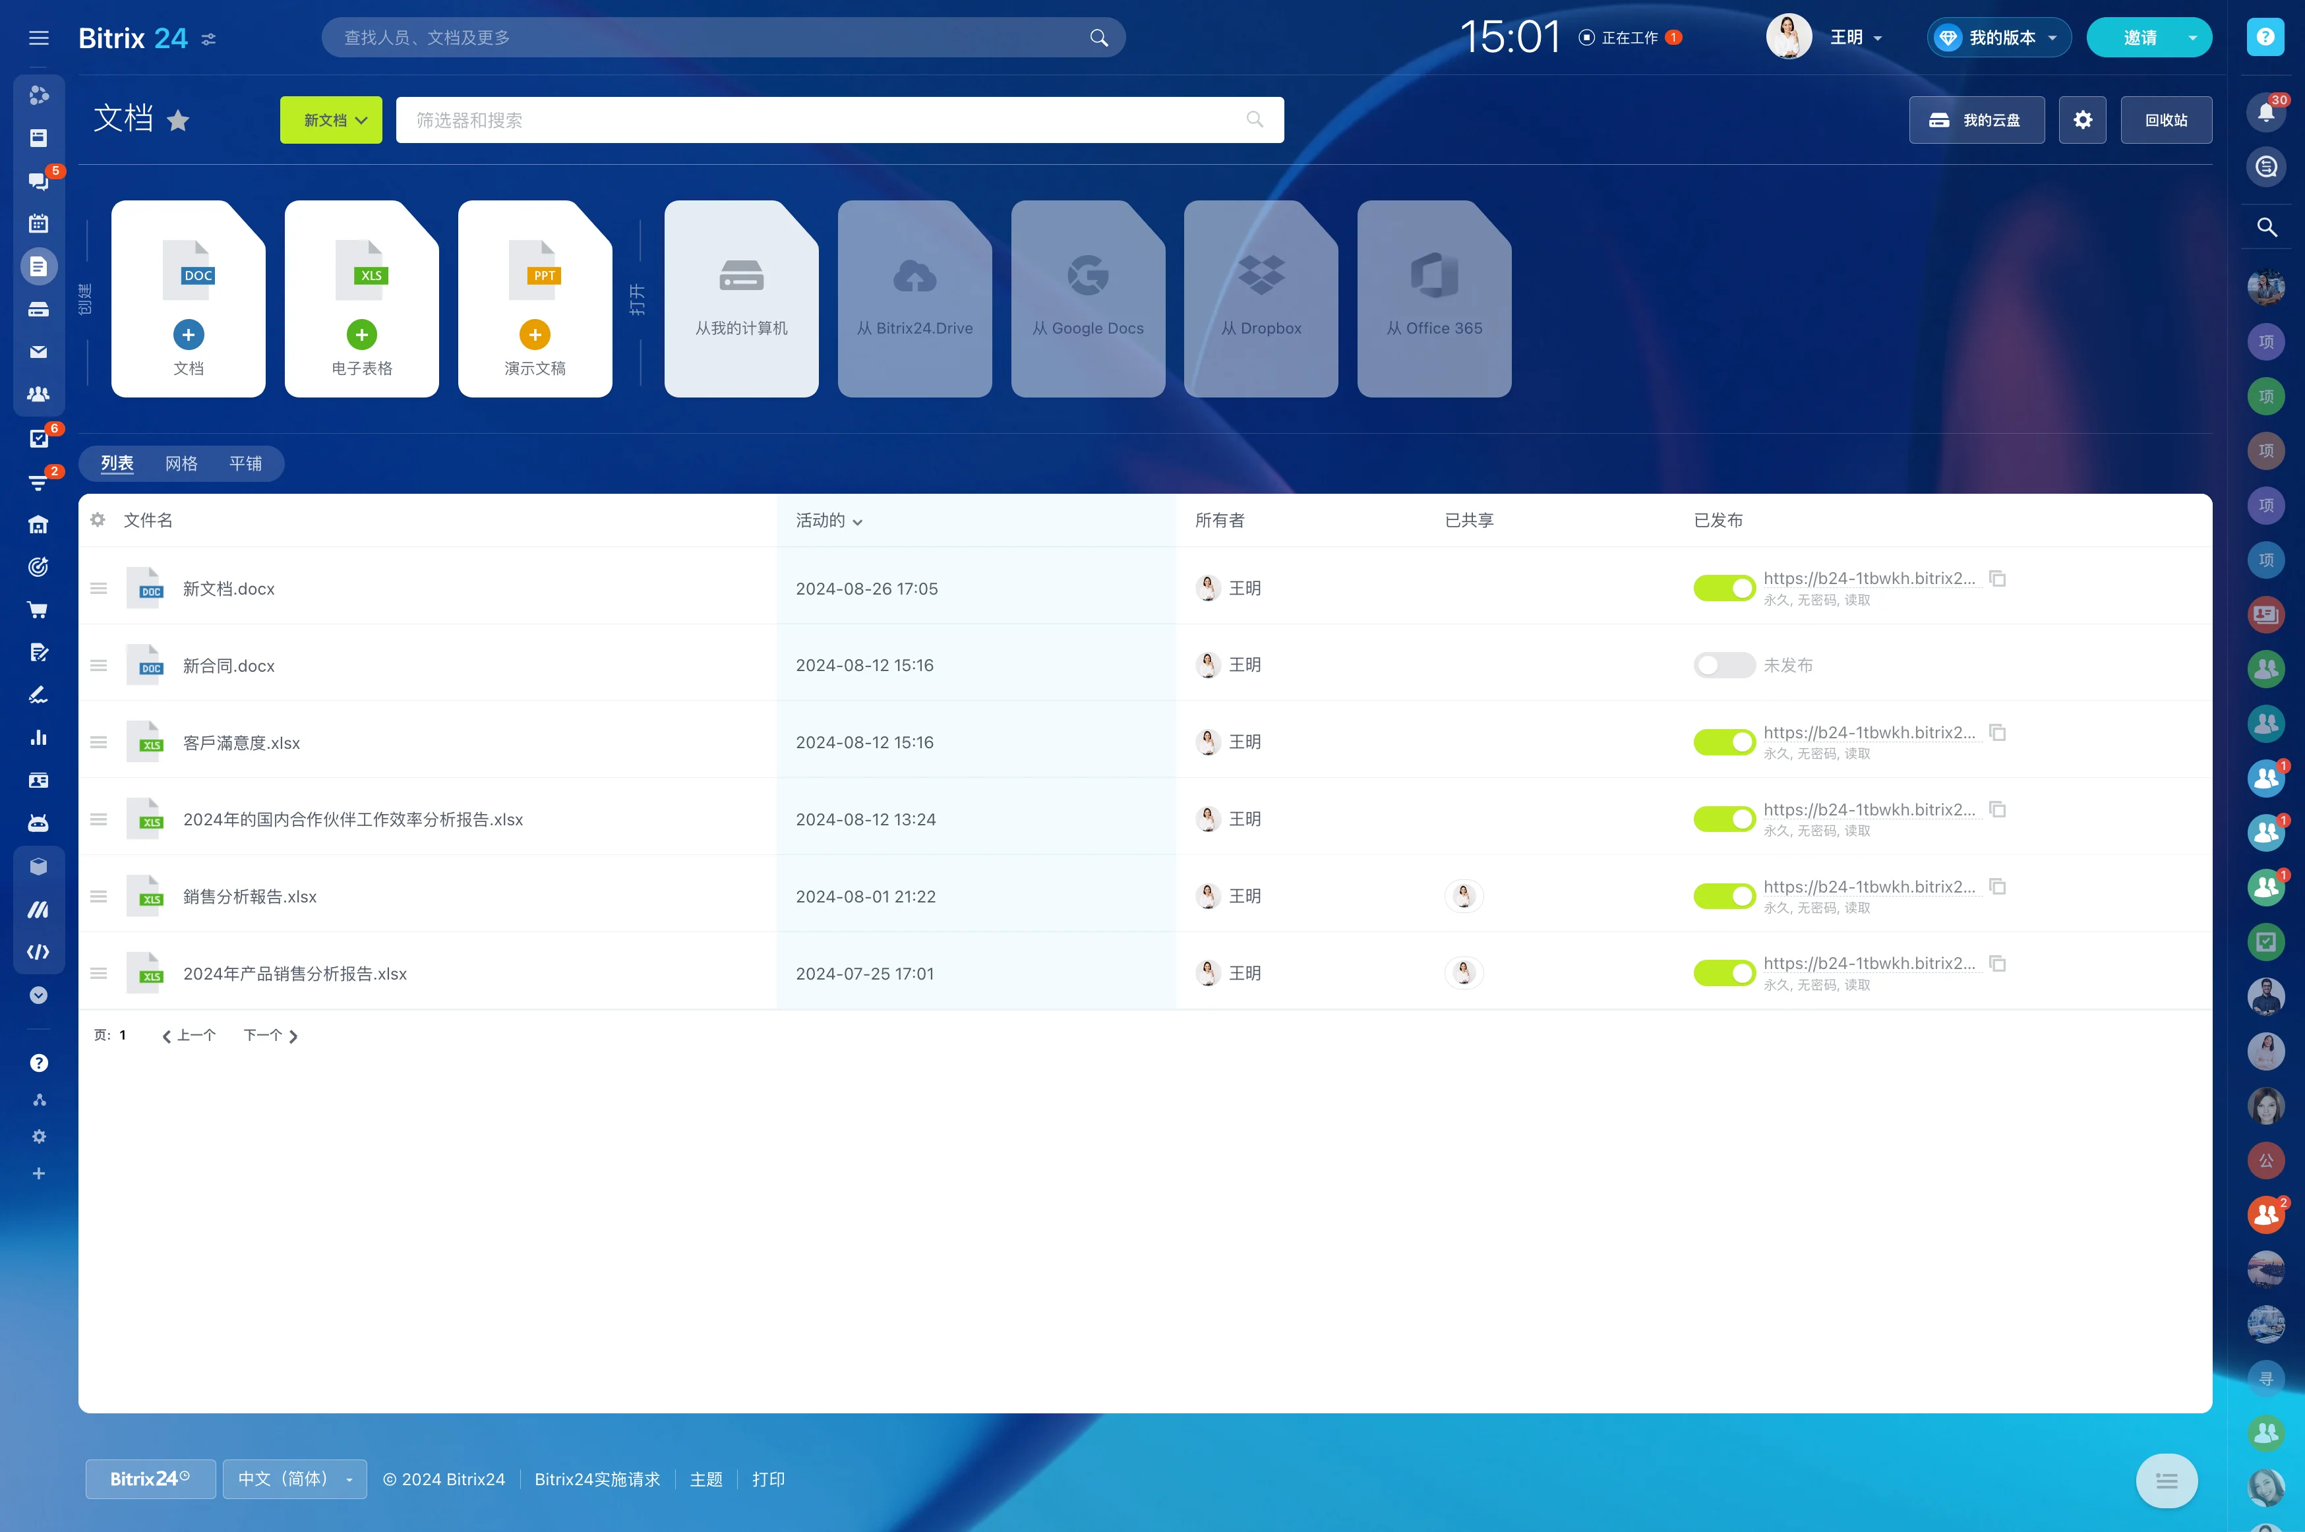The height and width of the screenshot is (1532, 2305).
Task: Click the plus icon at sidebar bottom
Action: pyautogui.click(x=39, y=1173)
